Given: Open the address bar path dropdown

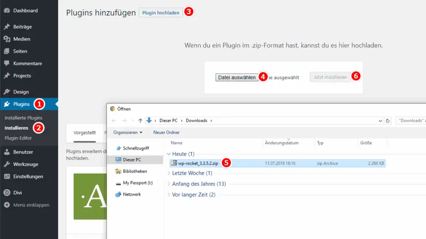Looking at the screenshot, I should coord(380,120).
